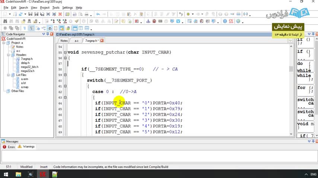This screenshot has height=178, width=318.
Task: Toggle Insert mode in status bar
Action: point(44,167)
